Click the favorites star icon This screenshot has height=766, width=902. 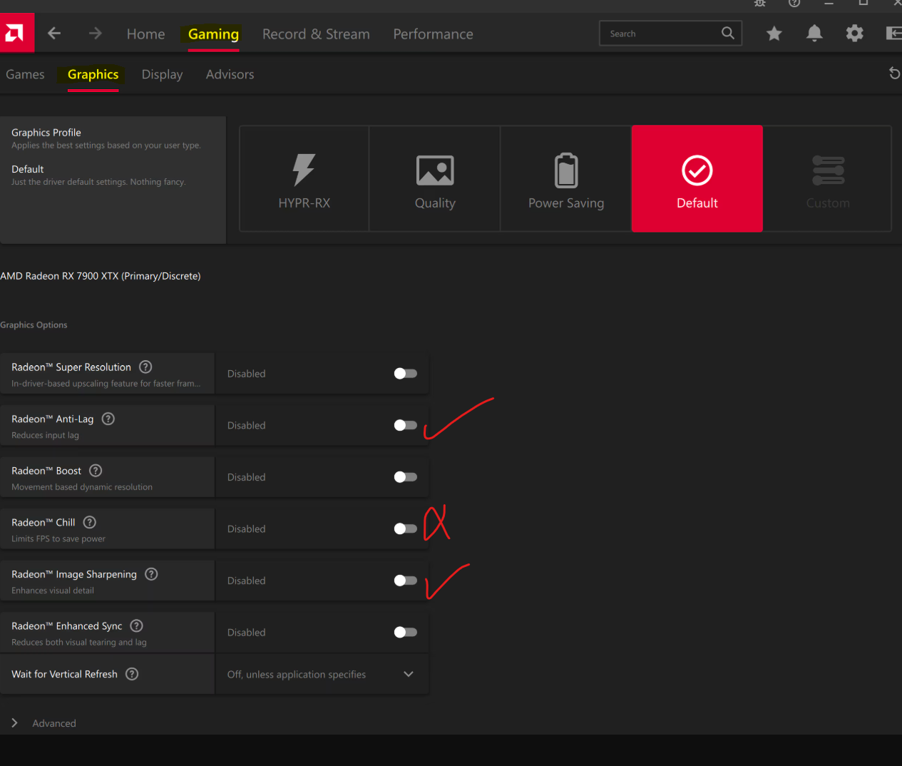(774, 33)
